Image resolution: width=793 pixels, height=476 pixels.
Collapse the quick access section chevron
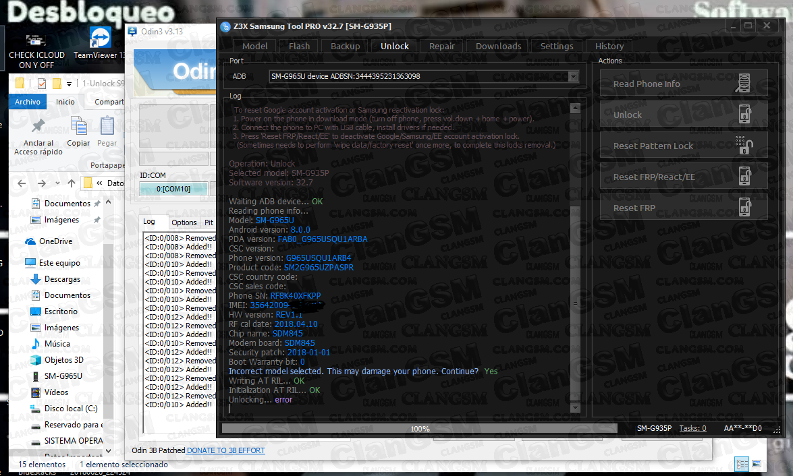(x=108, y=202)
